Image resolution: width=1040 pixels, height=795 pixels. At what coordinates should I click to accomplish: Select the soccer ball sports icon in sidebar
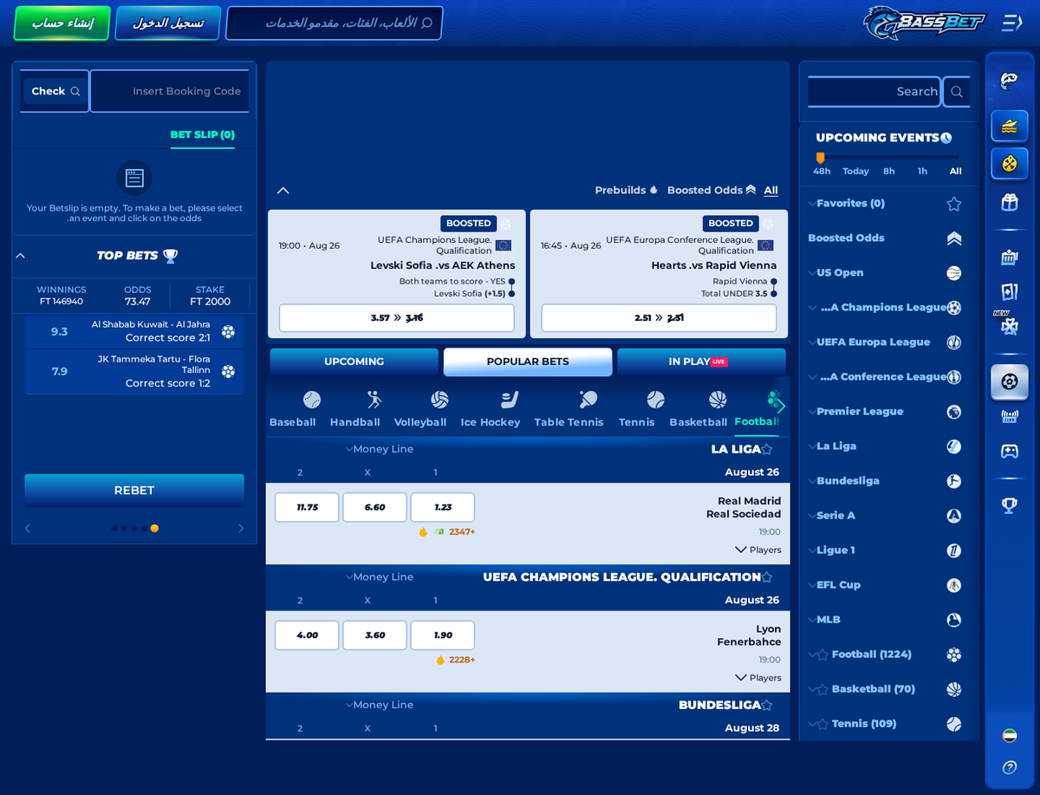pyautogui.click(x=1009, y=381)
